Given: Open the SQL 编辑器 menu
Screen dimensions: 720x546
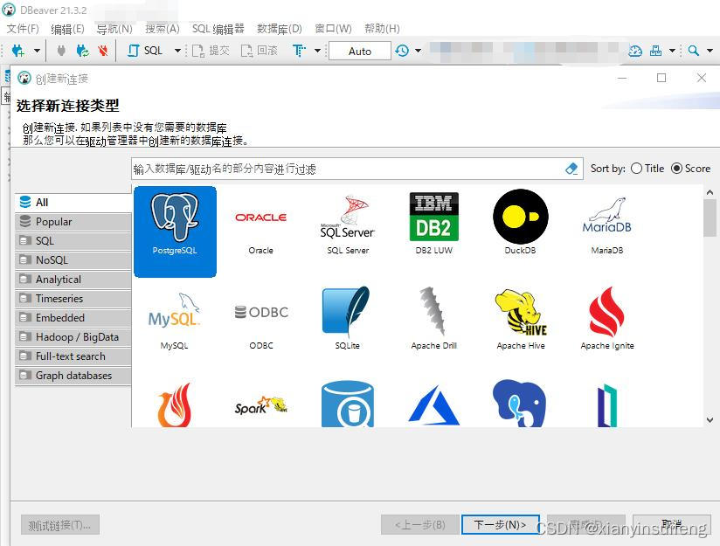Looking at the screenshot, I should click(x=218, y=29).
